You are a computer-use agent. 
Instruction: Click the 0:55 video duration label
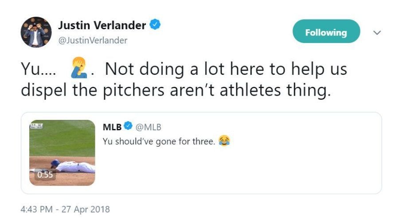coord(45,175)
